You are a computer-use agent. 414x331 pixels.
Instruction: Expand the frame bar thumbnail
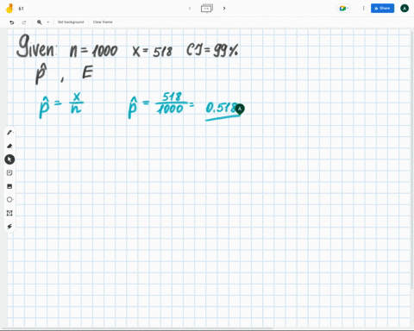pyautogui.click(x=207, y=9)
